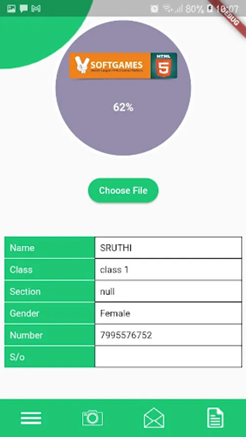246x437 pixels.
Task: Tap the S/o label cell
Action: click(50, 357)
